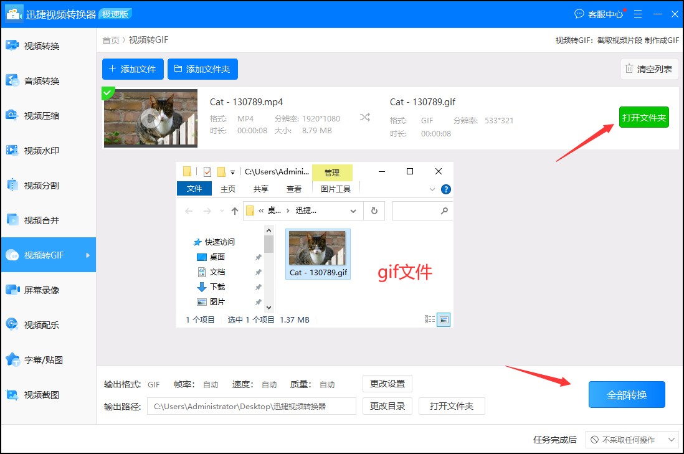Click the format swap arrows icon
The height and width of the screenshot is (454, 684).
tap(366, 117)
